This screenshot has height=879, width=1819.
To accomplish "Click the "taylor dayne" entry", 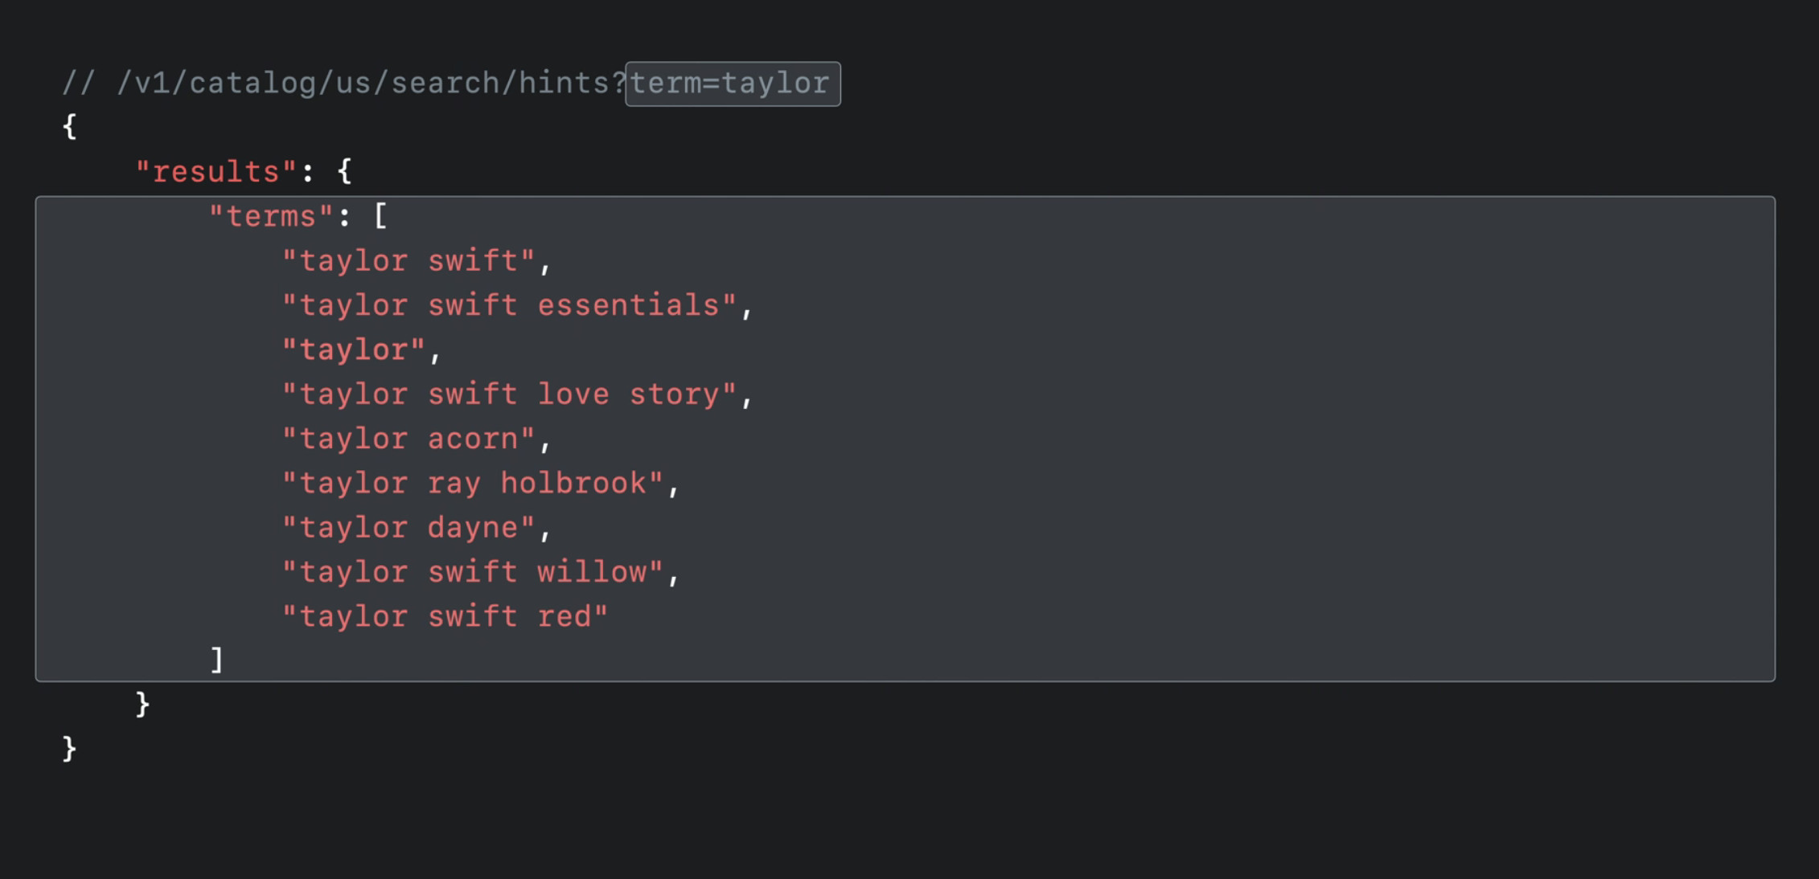I will coord(409,528).
